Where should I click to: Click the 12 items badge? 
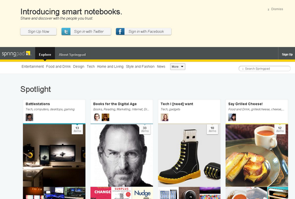click(x=280, y=129)
